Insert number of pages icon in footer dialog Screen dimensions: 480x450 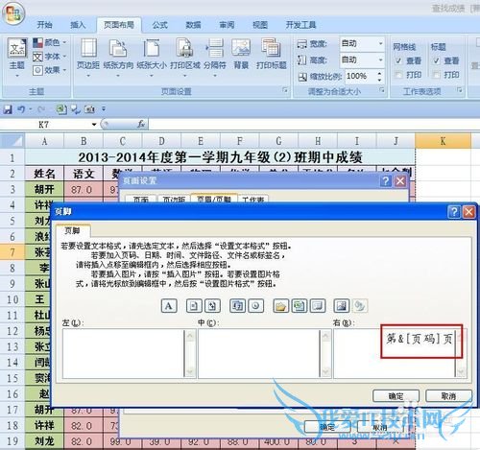pos(212,306)
